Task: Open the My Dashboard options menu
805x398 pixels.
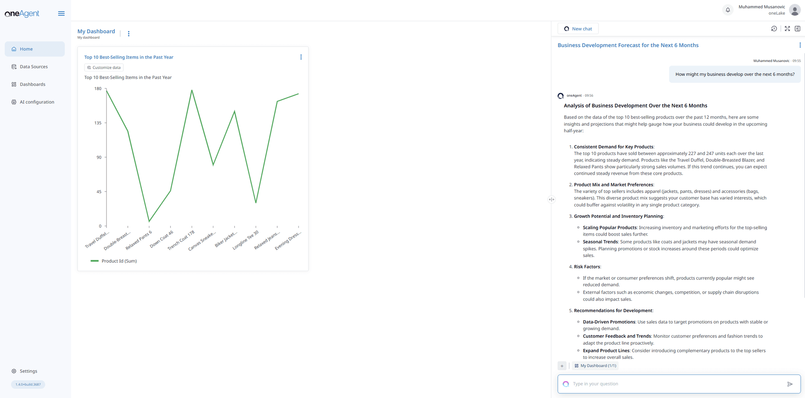Action: [129, 34]
